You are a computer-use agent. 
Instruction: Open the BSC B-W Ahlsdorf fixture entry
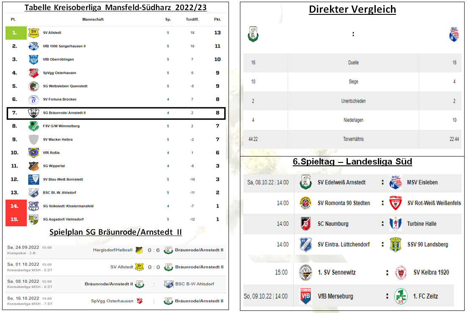click(116, 284)
